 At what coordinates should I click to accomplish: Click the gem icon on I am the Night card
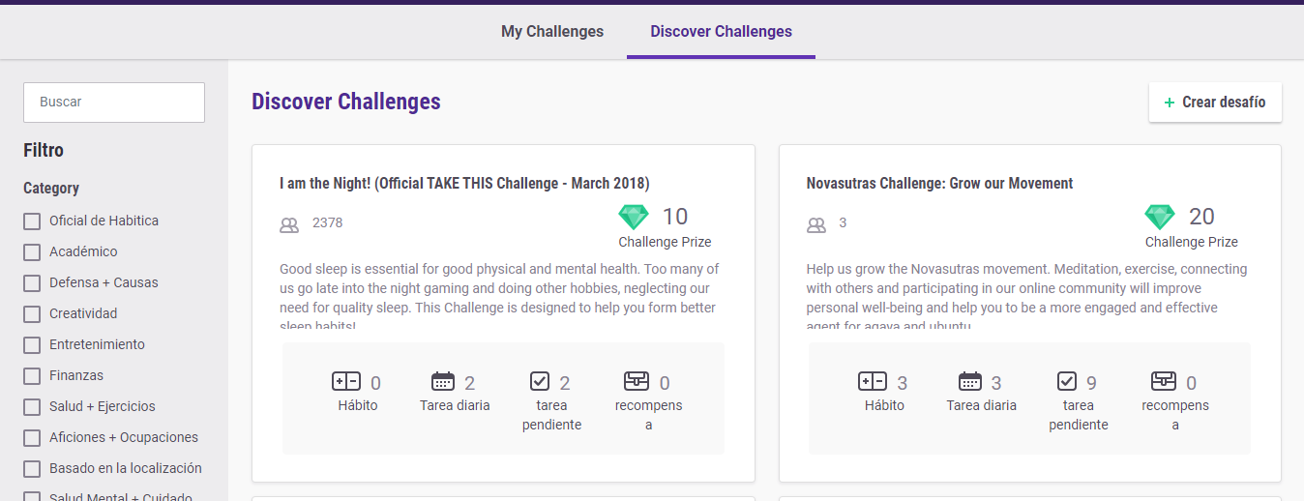pyautogui.click(x=635, y=217)
